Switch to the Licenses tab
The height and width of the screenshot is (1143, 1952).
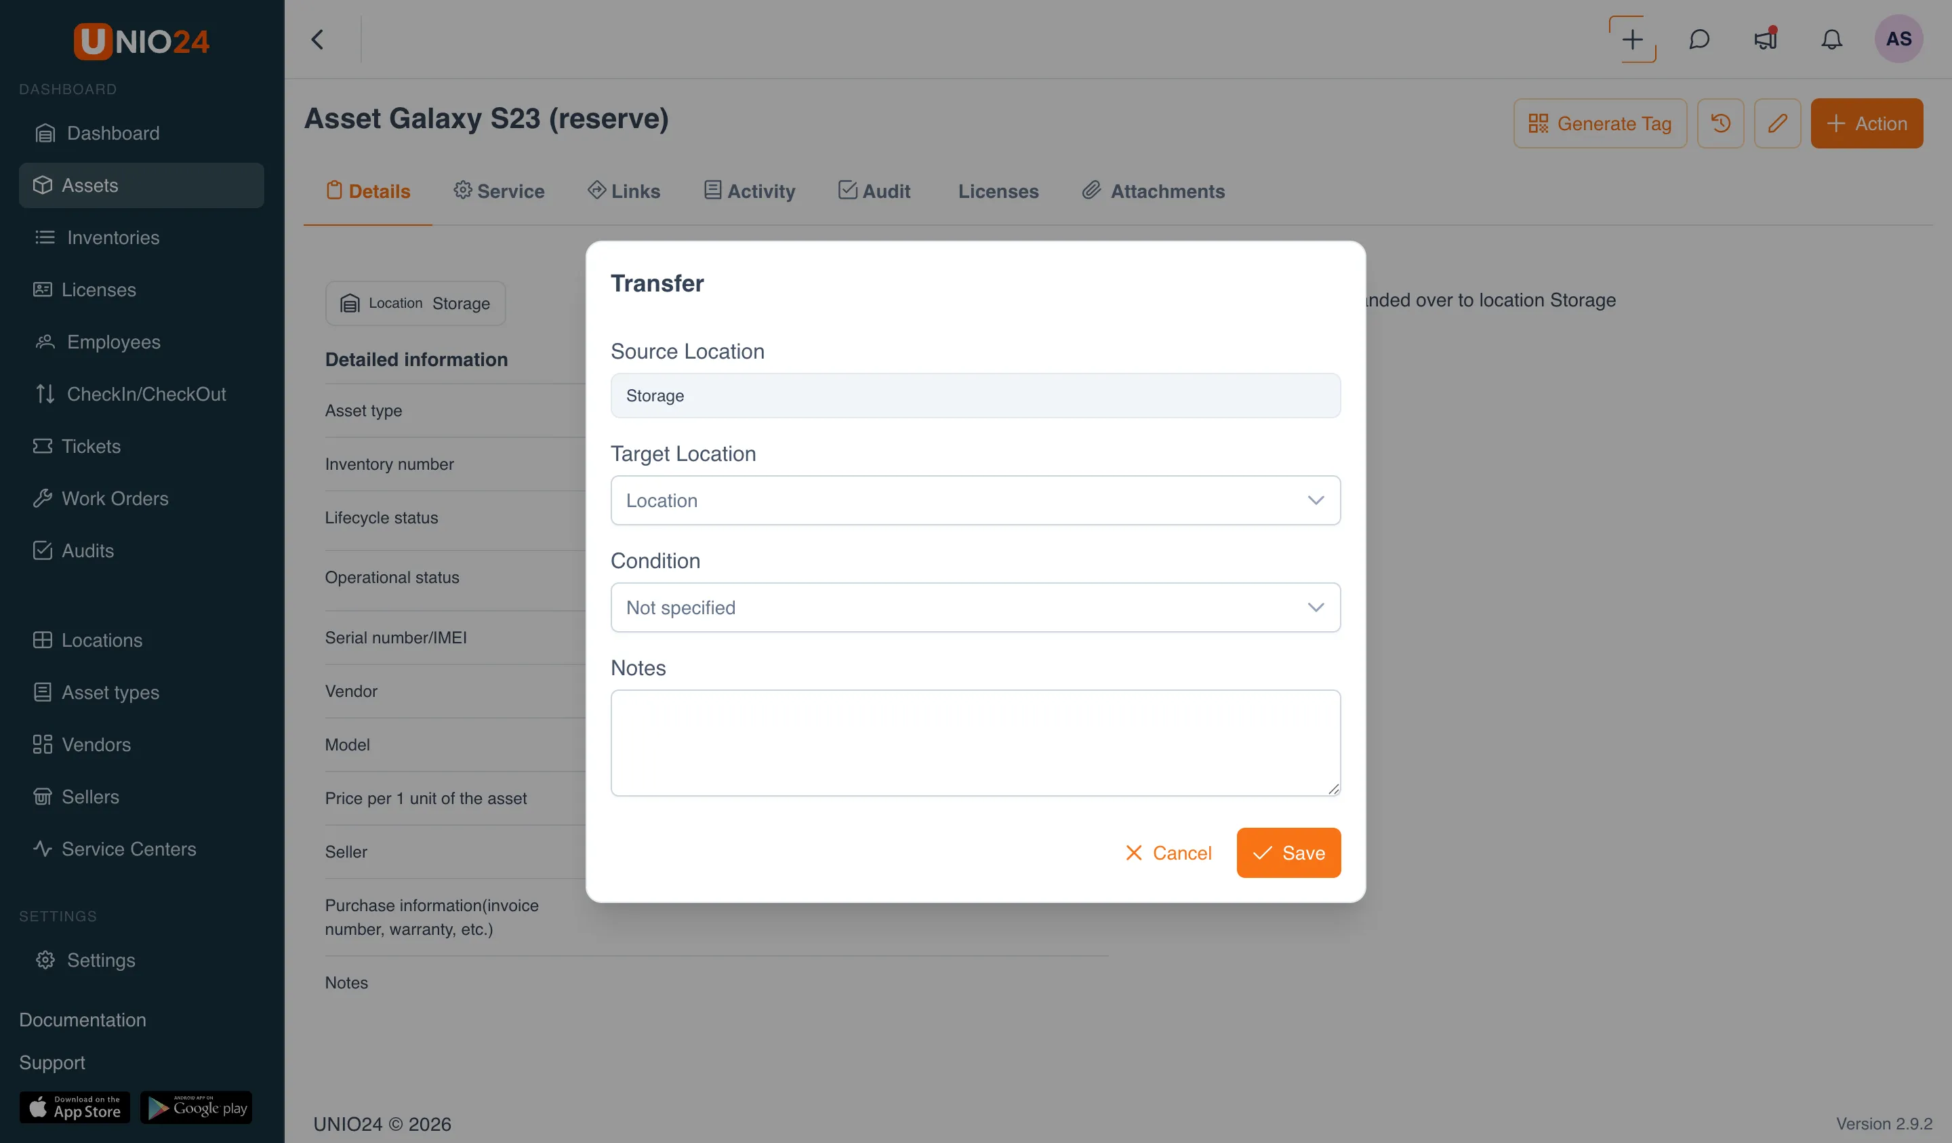(x=998, y=191)
